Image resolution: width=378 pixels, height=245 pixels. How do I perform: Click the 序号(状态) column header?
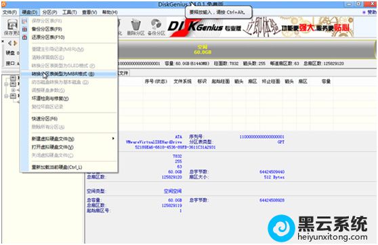(x=156, y=81)
